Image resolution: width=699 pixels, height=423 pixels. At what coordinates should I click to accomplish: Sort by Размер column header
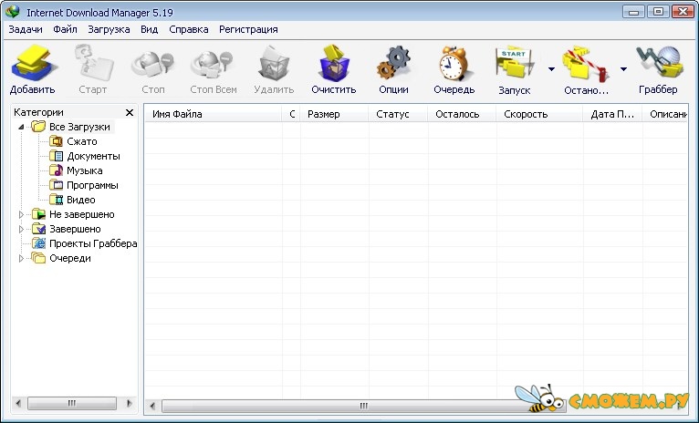click(x=334, y=114)
